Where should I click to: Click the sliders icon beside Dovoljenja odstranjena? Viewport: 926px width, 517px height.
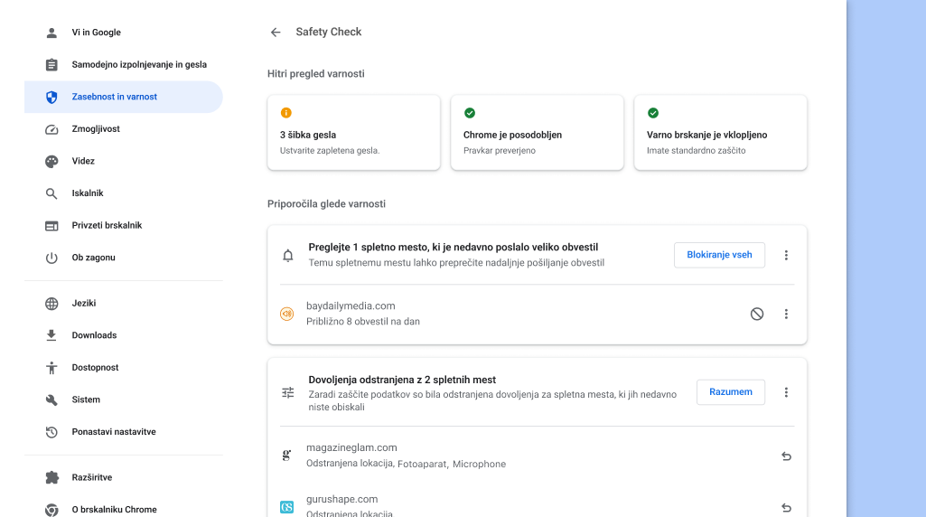(287, 392)
